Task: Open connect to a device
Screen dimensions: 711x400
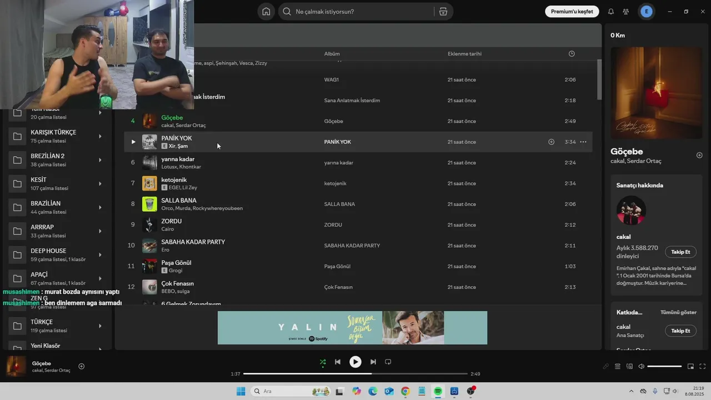Action: coord(629,366)
